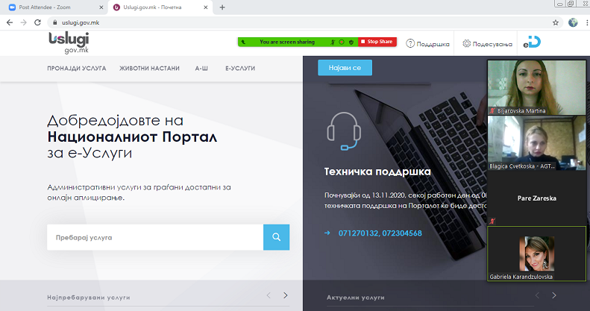Open the ЖИВОТНИ НАСТАНИ menu item
590x311 pixels.
[149, 68]
